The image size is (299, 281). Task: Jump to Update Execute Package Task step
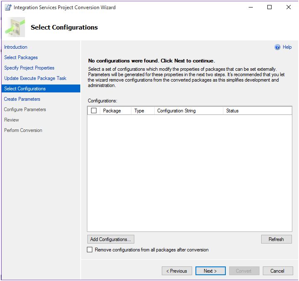[x=35, y=78]
